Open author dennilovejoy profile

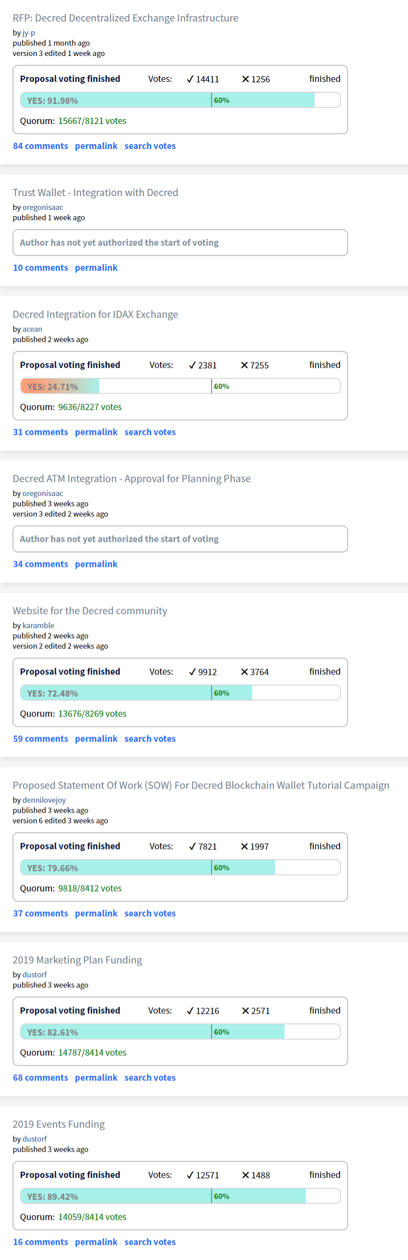point(44,800)
